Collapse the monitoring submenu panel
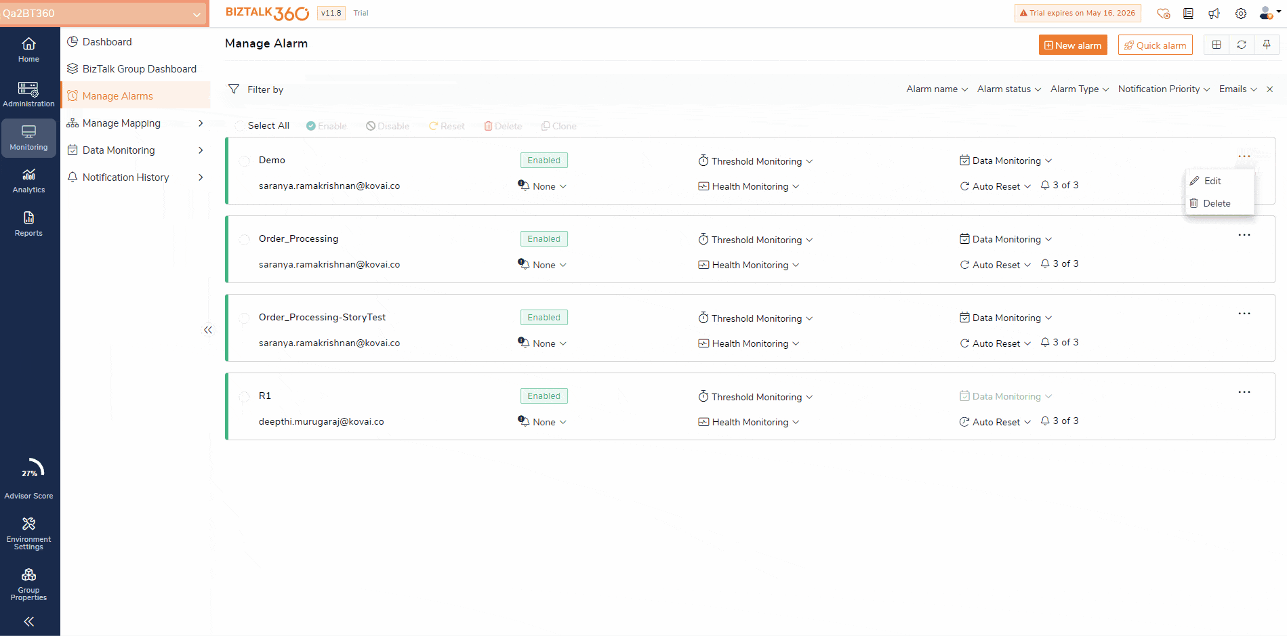1287x636 pixels. 208,330
